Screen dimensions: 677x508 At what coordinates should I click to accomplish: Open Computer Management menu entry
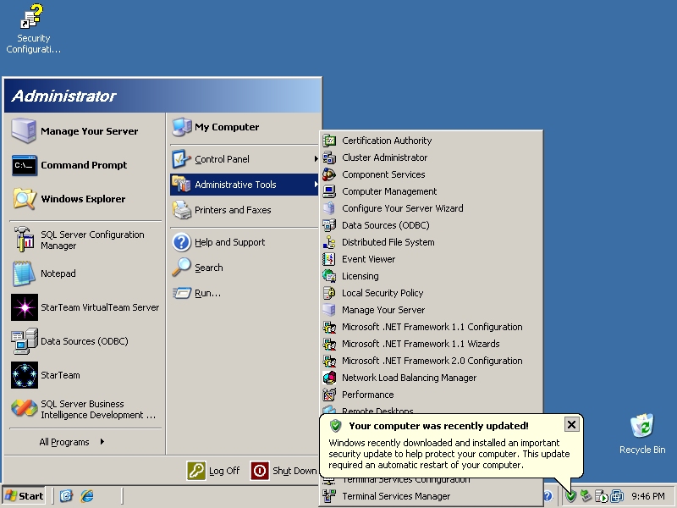[389, 191]
